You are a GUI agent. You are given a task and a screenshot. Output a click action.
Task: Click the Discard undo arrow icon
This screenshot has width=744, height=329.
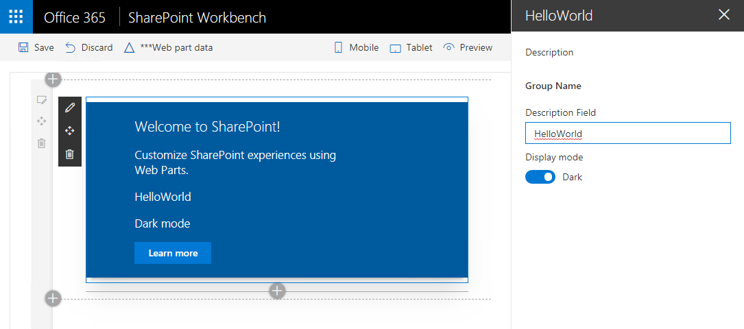71,47
